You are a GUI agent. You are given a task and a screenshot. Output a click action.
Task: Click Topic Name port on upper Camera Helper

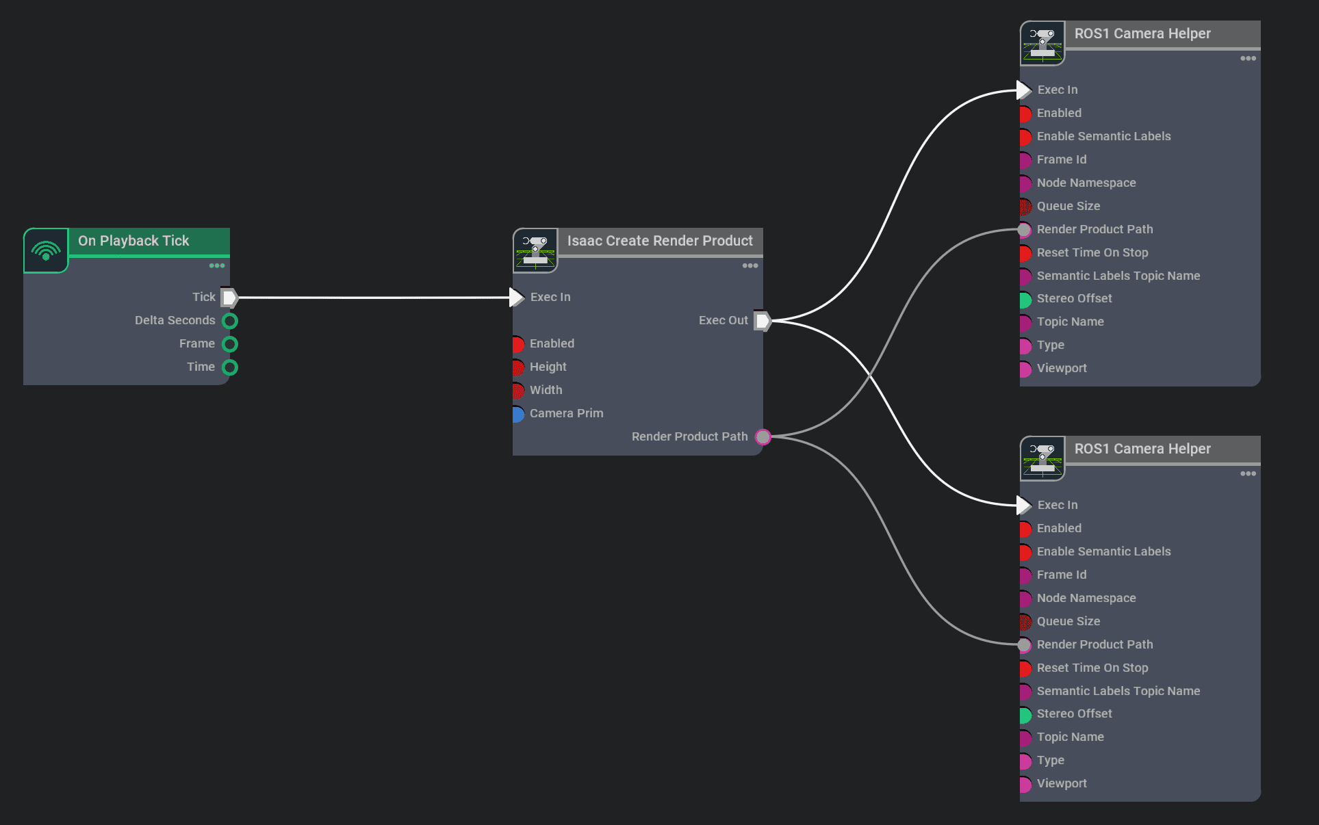coord(1025,322)
